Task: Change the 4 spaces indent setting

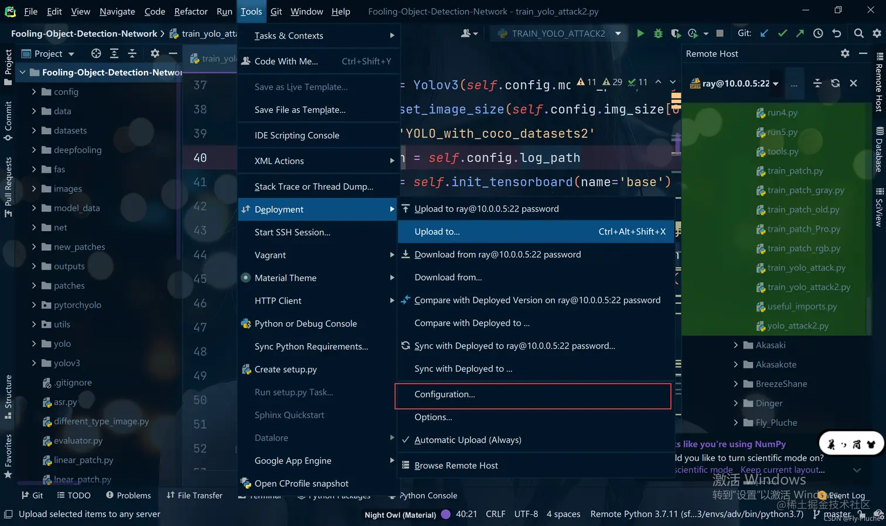Action: point(563,514)
